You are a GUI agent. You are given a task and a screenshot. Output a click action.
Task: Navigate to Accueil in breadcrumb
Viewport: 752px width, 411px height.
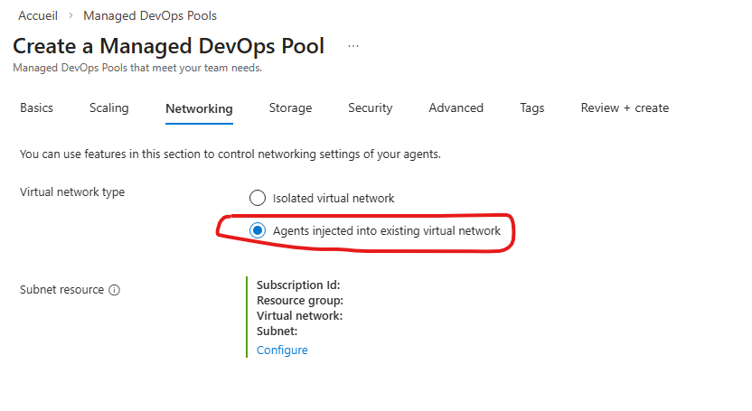pyautogui.click(x=39, y=15)
